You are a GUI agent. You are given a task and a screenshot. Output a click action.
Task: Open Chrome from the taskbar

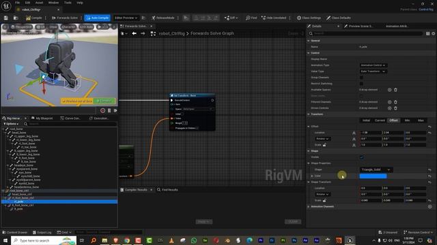coord(127,240)
